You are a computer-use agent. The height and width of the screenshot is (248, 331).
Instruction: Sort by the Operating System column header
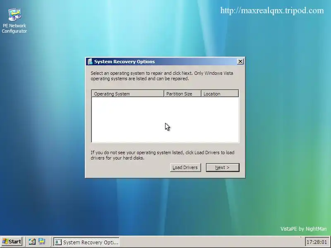click(128, 94)
